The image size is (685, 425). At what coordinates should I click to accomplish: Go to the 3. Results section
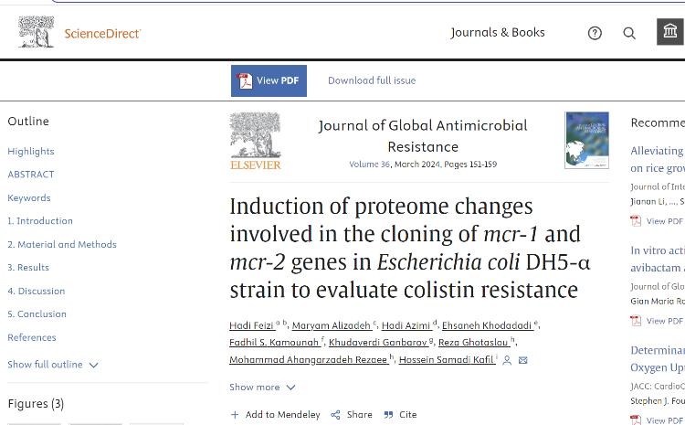[x=28, y=268]
